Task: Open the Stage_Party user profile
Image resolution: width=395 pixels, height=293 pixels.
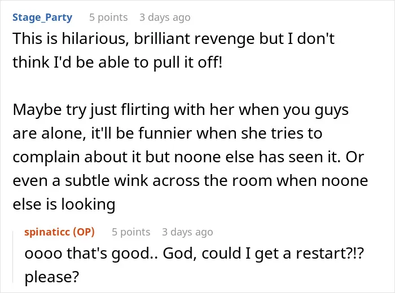Action: tap(42, 17)
